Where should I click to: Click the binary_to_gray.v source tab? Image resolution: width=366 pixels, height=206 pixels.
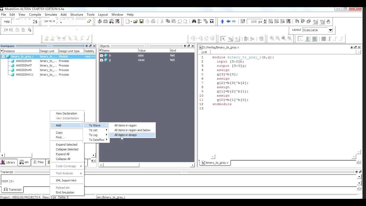(x=215, y=163)
